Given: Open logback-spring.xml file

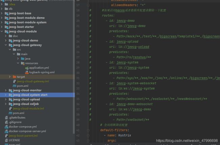Looking at the screenshot, I should click(42, 72).
